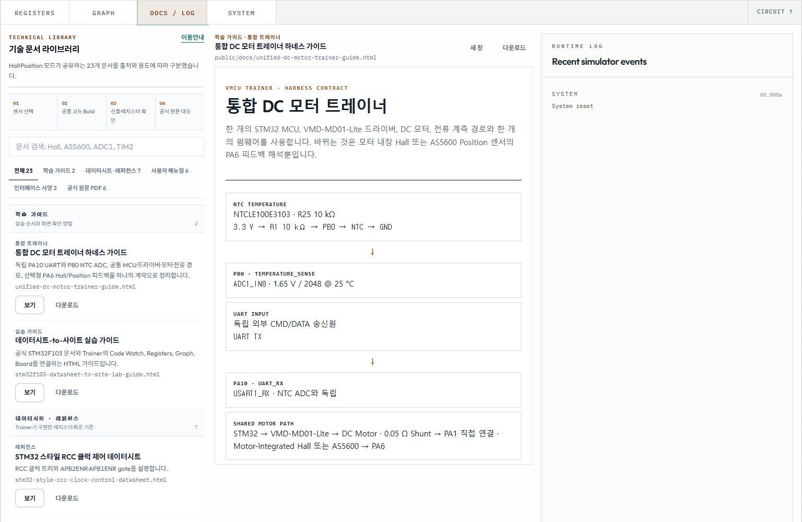Screen dimensions: 802x522
Task: Click the stm32-style-rcc-clock-control-datasheet.html filename
Action: click(x=91, y=480)
